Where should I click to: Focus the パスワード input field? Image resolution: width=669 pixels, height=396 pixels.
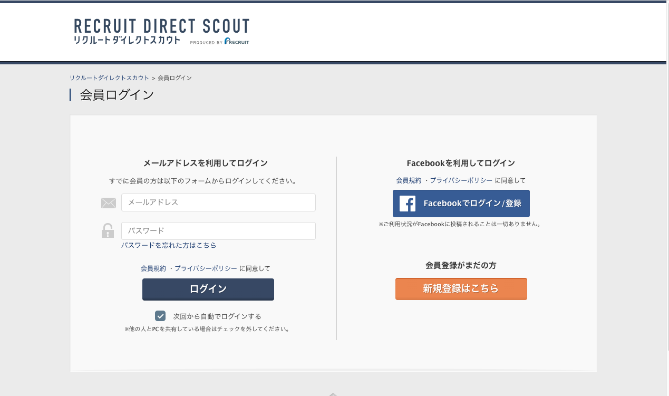pos(218,231)
